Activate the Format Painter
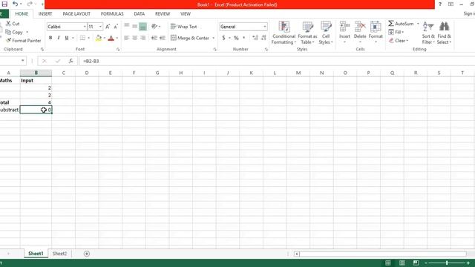Image resolution: width=475 pixels, height=267 pixels. click(x=23, y=41)
